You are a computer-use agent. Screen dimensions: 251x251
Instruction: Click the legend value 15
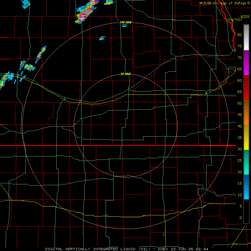pyautogui.click(x=240, y=183)
